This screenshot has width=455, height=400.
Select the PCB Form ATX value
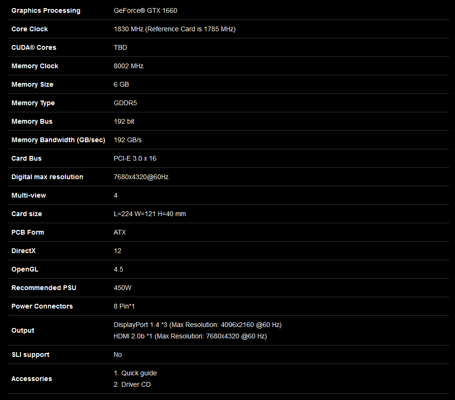(x=120, y=232)
